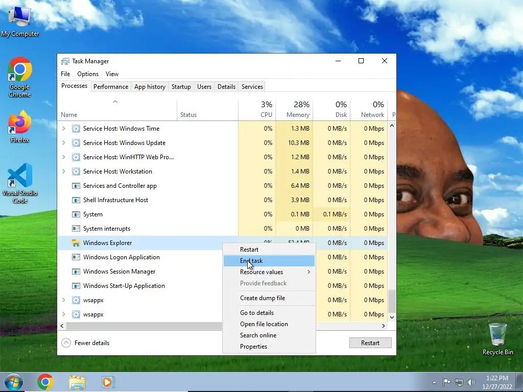Collapse view with Fewer details chevron
The height and width of the screenshot is (392, 523).
[x=66, y=342]
